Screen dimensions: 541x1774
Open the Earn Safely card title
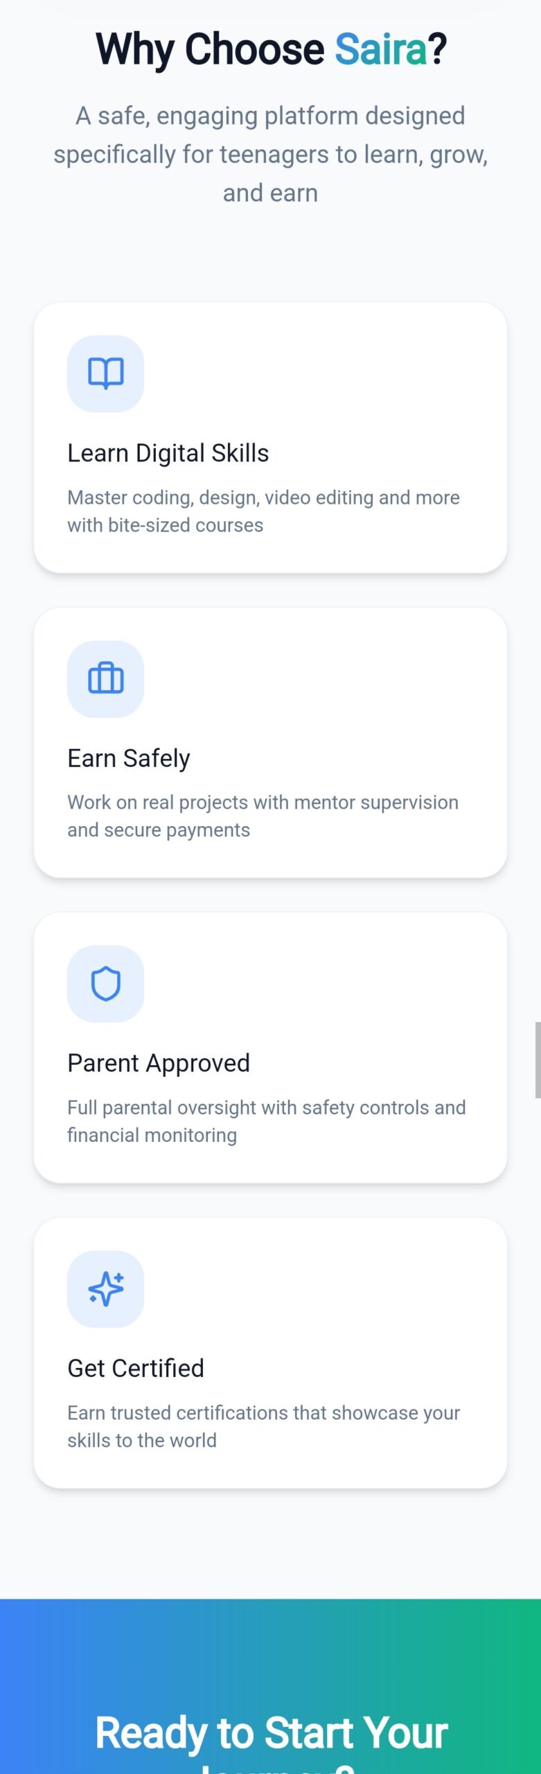pos(129,758)
